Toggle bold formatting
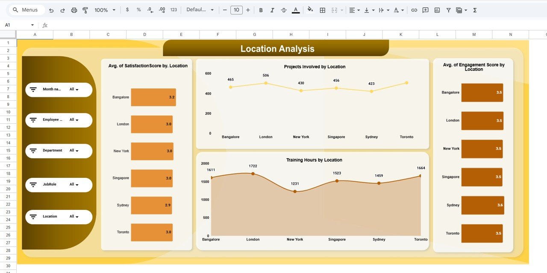Image resolution: width=547 pixels, height=273 pixels. [x=261, y=9]
